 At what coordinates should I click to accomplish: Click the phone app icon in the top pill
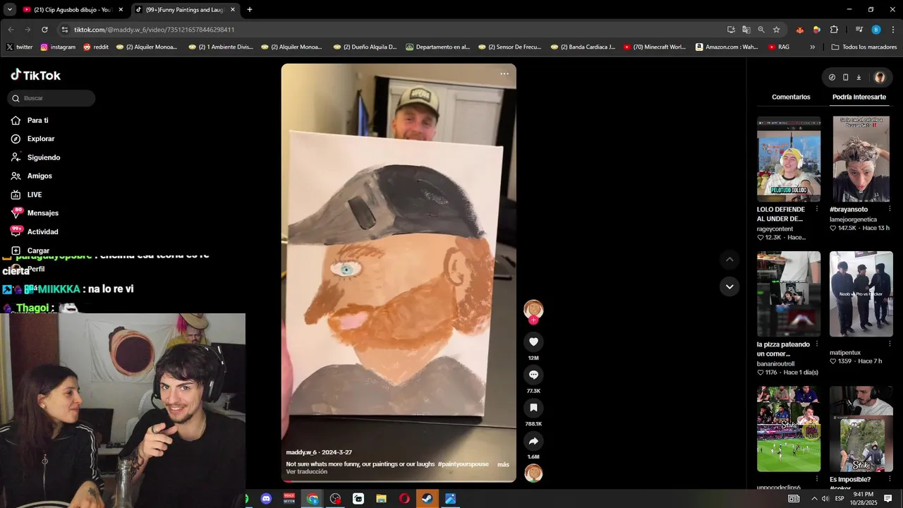coord(845,78)
